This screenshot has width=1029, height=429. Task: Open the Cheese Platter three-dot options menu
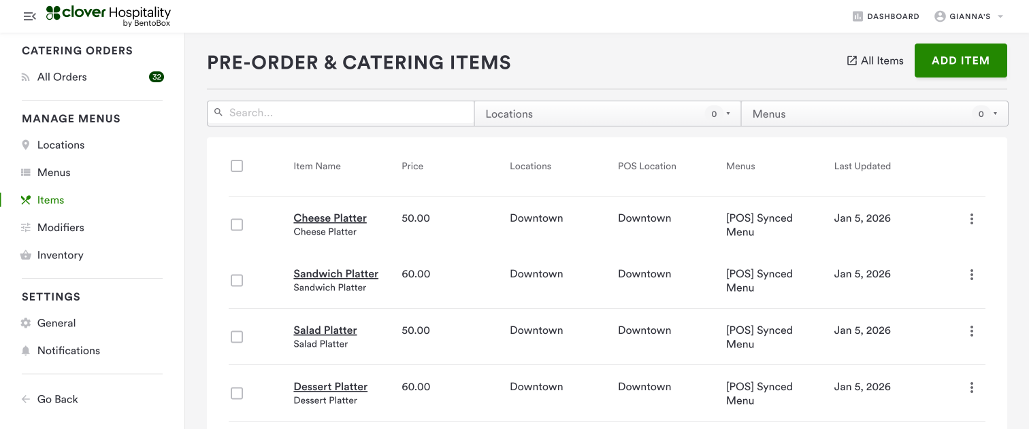971,219
